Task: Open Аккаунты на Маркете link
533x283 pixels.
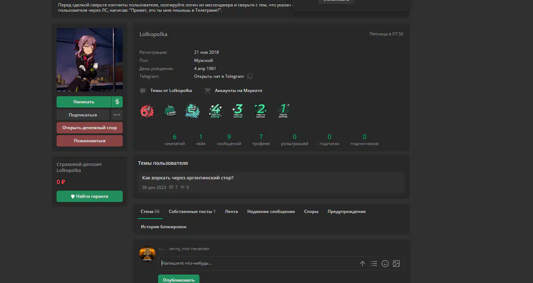Action: click(x=239, y=91)
